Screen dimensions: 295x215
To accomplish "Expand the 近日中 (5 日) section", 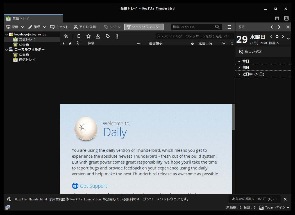I will click(239, 74).
